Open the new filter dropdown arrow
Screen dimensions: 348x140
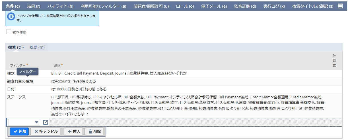[36, 122]
